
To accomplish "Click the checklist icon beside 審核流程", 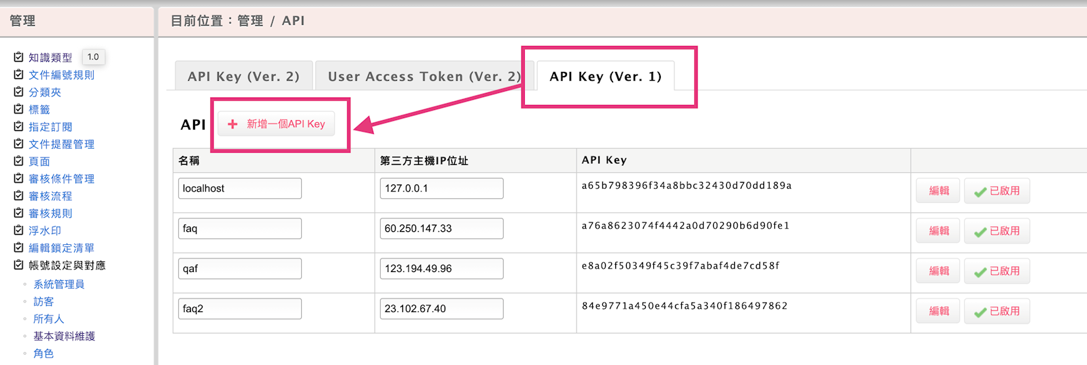I will coord(18,195).
